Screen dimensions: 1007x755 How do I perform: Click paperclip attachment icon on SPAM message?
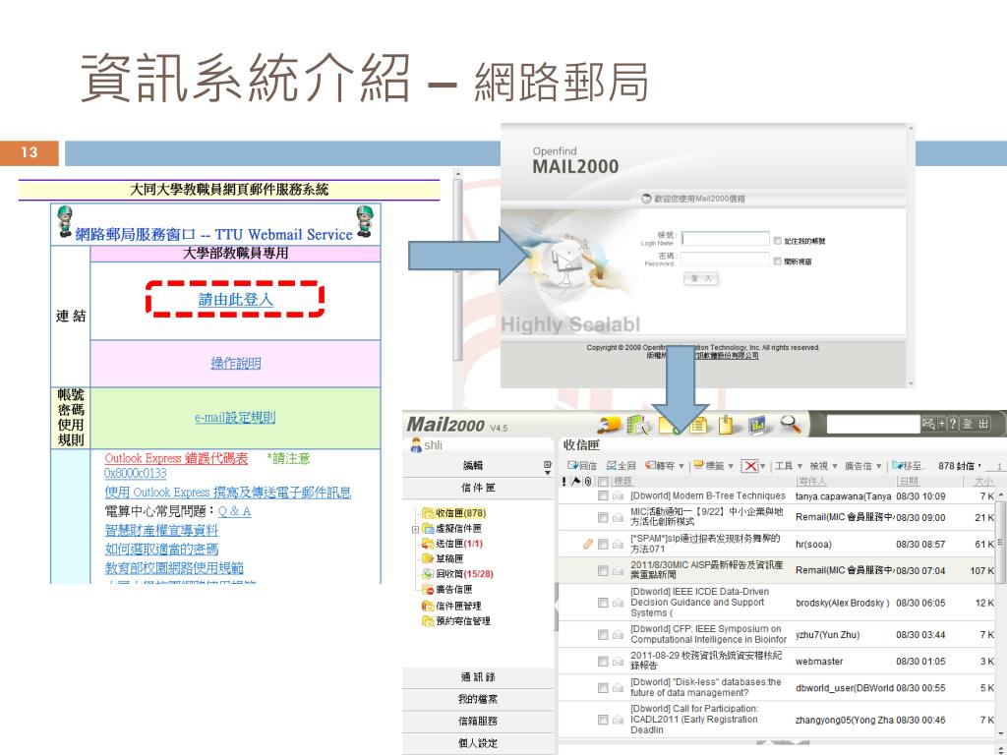click(x=587, y=544)
